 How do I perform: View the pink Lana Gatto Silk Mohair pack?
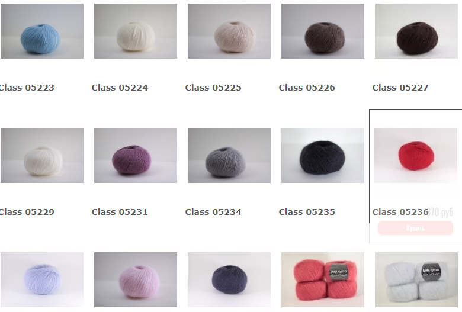[x=323, y=279]
